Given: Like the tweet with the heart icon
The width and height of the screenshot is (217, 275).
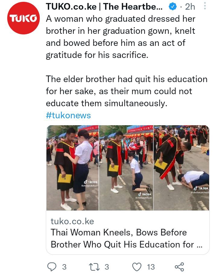Looking at the screenshot, I should (137, 267).
